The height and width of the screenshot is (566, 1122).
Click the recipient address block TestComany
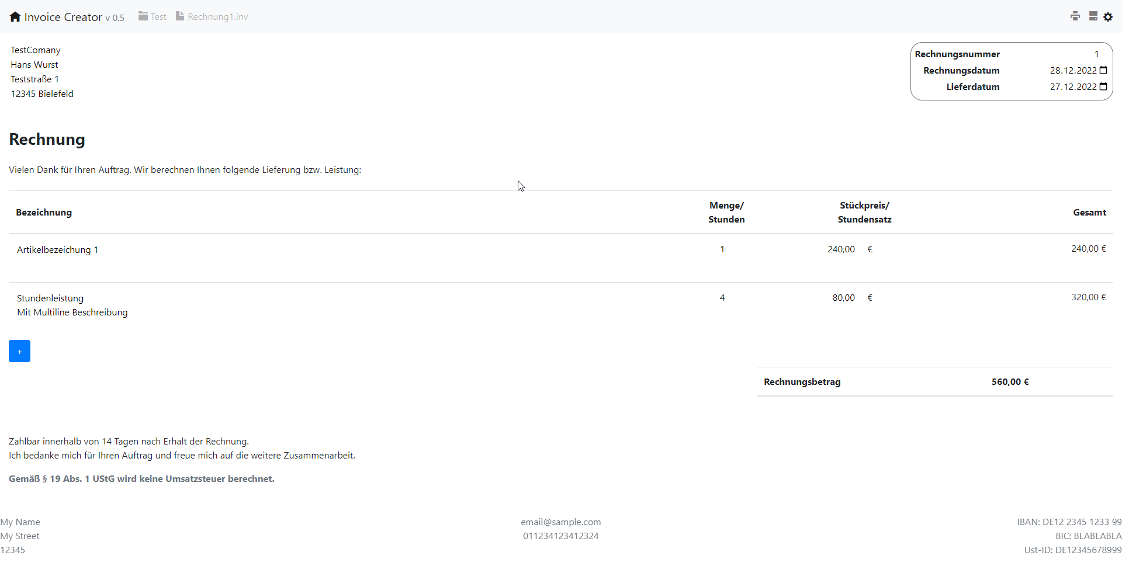click(41, 72)
